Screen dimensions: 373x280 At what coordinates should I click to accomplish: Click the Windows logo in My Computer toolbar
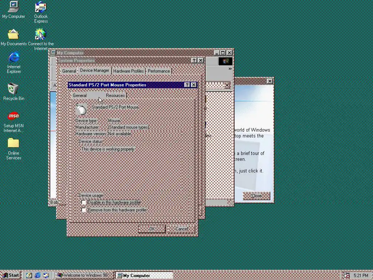(x=225, y=61)
